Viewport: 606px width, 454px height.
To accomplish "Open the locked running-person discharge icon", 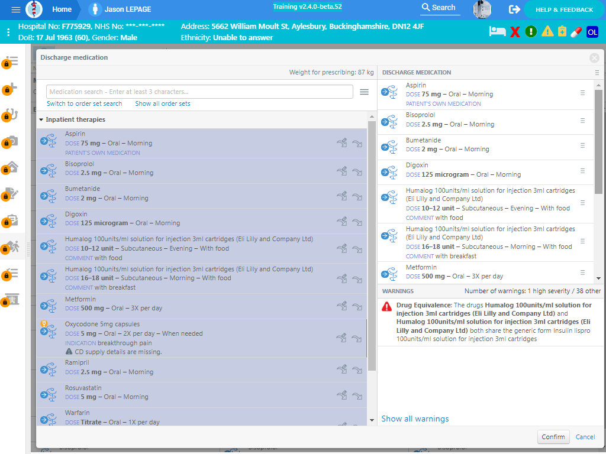I will (x=11, y=247).
